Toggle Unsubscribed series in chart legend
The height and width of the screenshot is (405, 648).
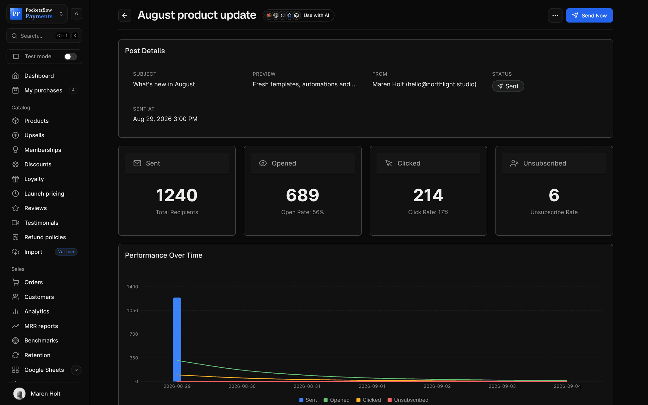(x=408, y=400)
